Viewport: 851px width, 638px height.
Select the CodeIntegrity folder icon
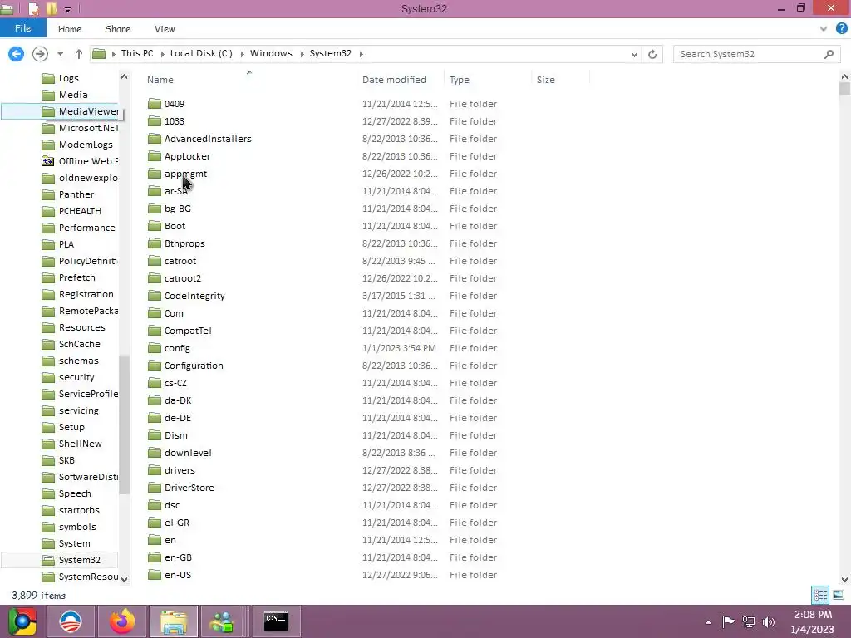155,296
